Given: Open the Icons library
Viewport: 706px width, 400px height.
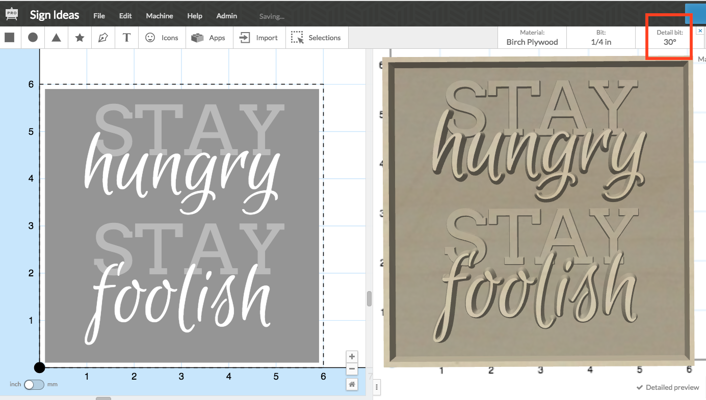Looking at the screenshot, I should coord(162,38).
